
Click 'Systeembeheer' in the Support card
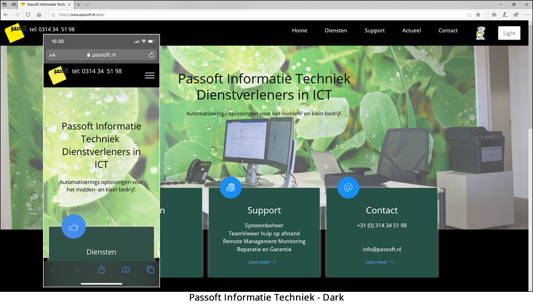(x=264, y=225)
